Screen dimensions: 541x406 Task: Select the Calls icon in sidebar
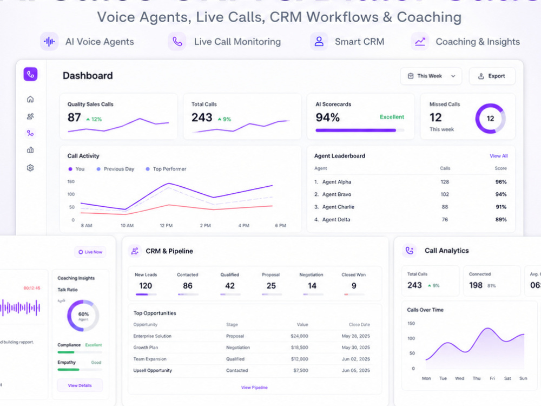(x=30, y=133)
